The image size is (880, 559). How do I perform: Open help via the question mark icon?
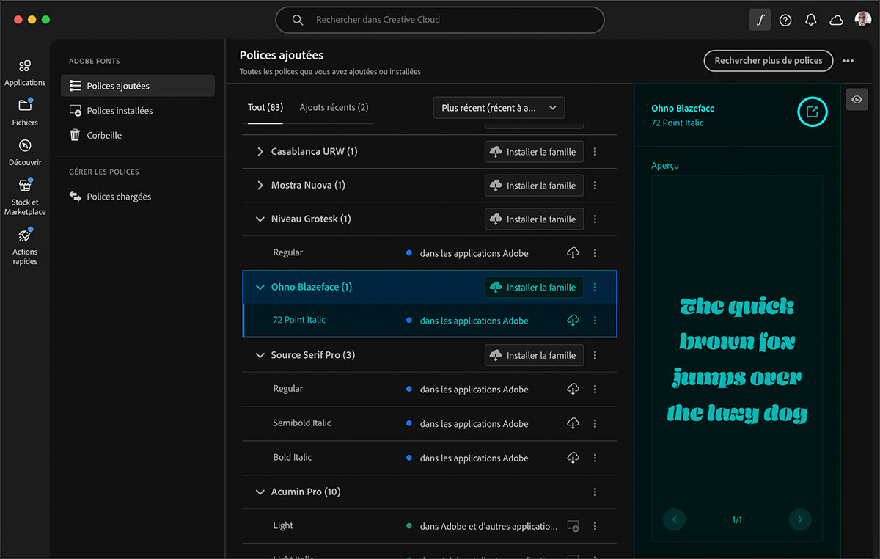[785, 20]
